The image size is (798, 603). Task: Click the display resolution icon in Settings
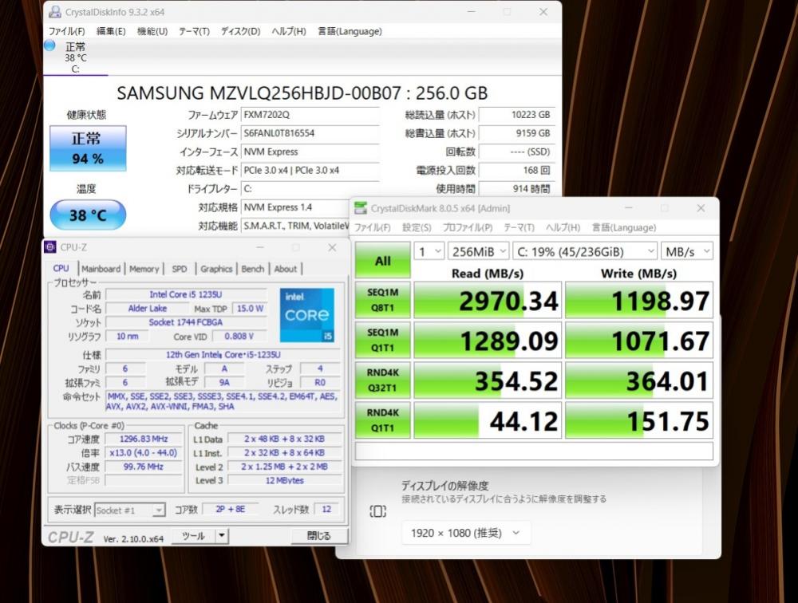tap(377, 511)
